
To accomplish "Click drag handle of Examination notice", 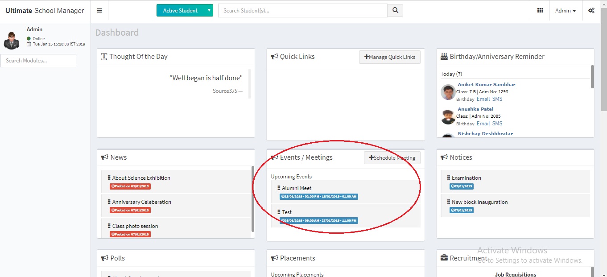I will tap(449, 178).
